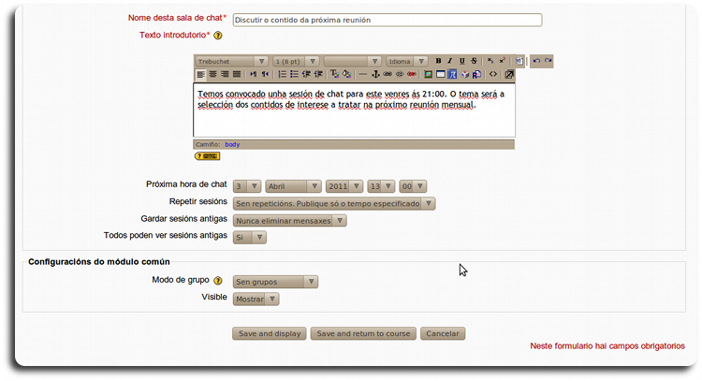Undo the last edit
This screenshot has width=702, height=381.
536,61
